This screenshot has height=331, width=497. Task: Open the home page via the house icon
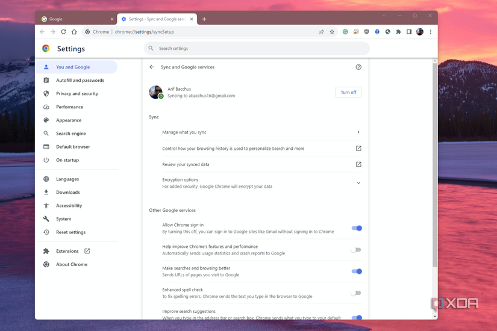(74, 32)
